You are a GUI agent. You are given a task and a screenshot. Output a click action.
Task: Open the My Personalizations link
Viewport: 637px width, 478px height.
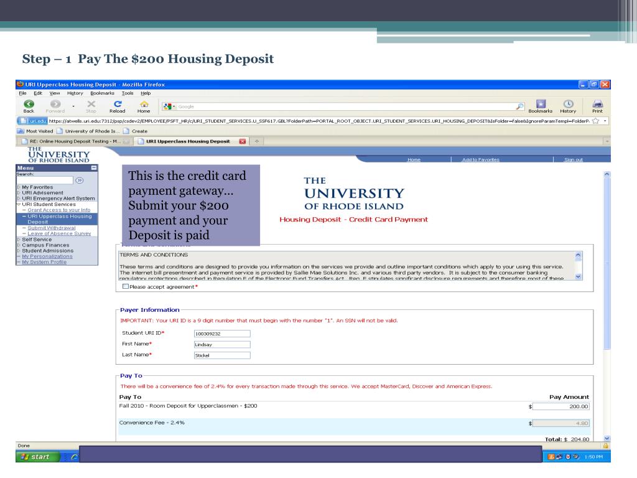[47, 256]
